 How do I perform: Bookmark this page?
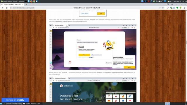click(x=163, y=8)
